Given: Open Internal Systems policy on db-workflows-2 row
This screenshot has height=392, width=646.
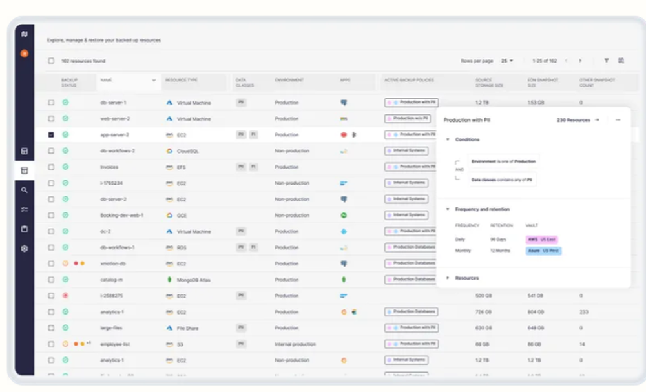Looking at the screenshot, I should (406, 150).
